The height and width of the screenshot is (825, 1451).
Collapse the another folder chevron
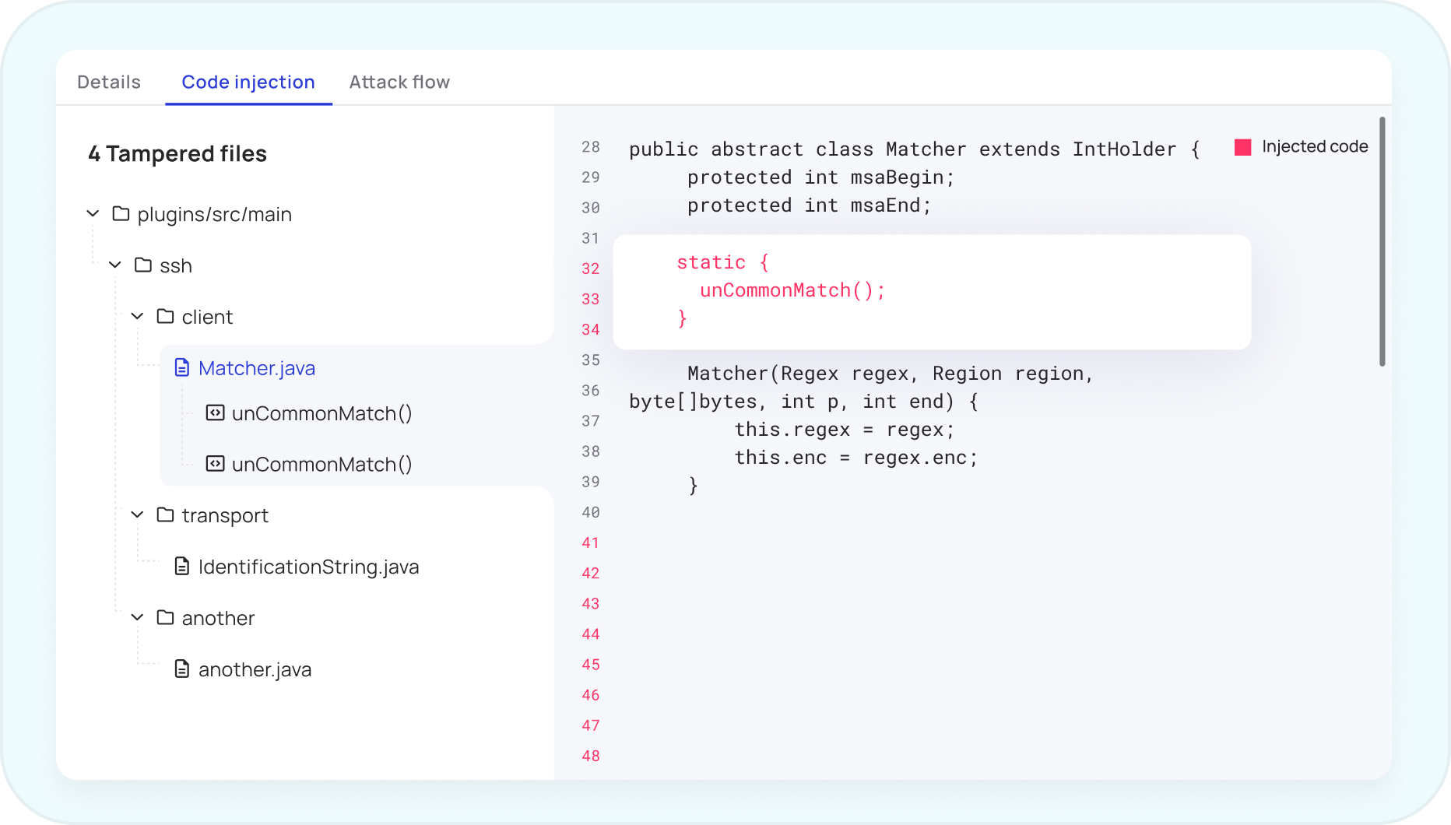137,617
